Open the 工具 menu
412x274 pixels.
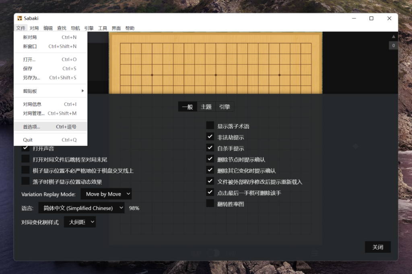pyautogui.click(x=103, y=28)
